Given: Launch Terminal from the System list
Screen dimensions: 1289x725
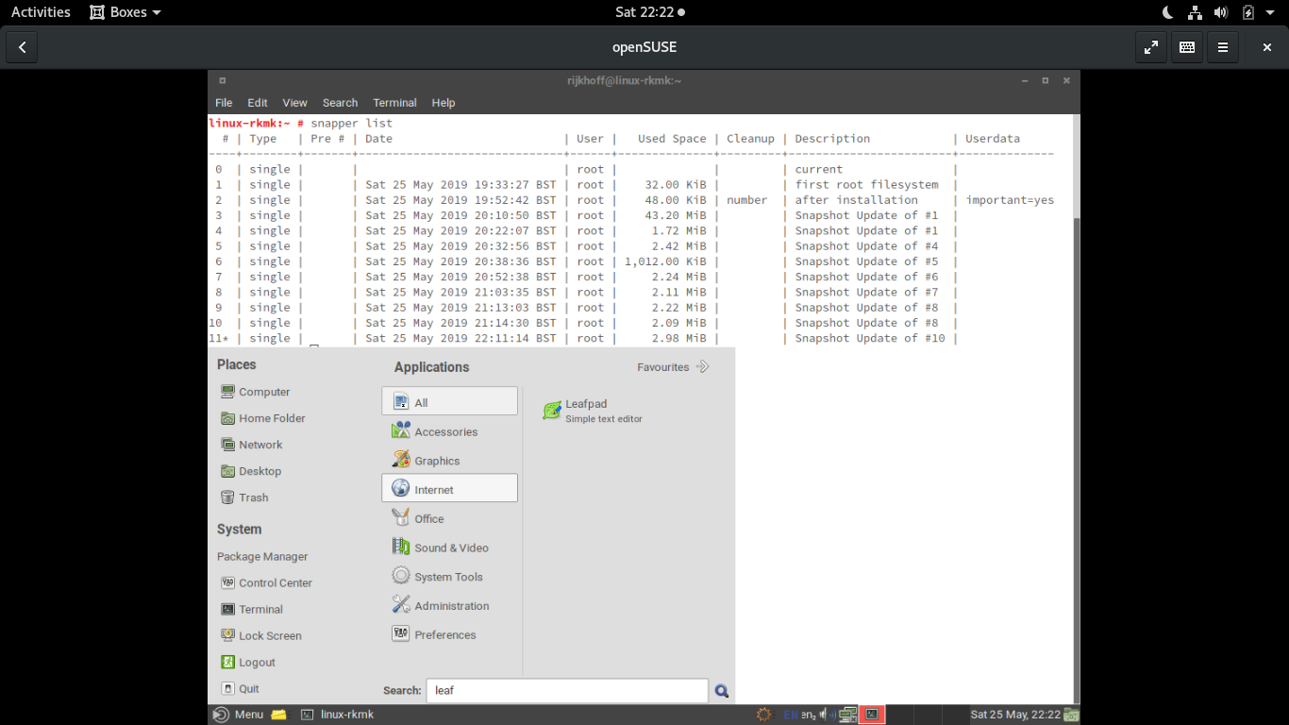Looking at the screenshot, I should (251, 610).
